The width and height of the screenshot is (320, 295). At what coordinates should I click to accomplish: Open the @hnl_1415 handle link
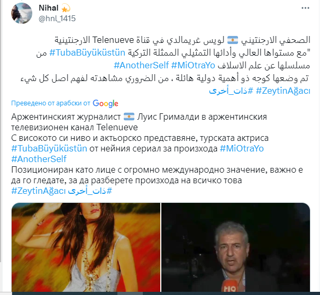pos(57,19)
